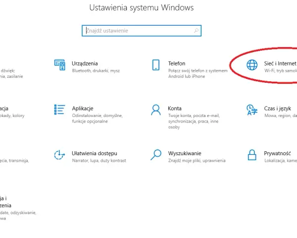Click the Aplikacje list icon

click(60, 110)
